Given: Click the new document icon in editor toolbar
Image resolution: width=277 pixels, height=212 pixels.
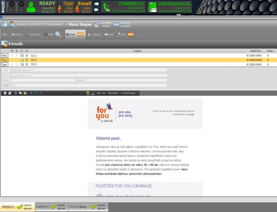Looking at the screenshot, I should click(x=5, y=93).
